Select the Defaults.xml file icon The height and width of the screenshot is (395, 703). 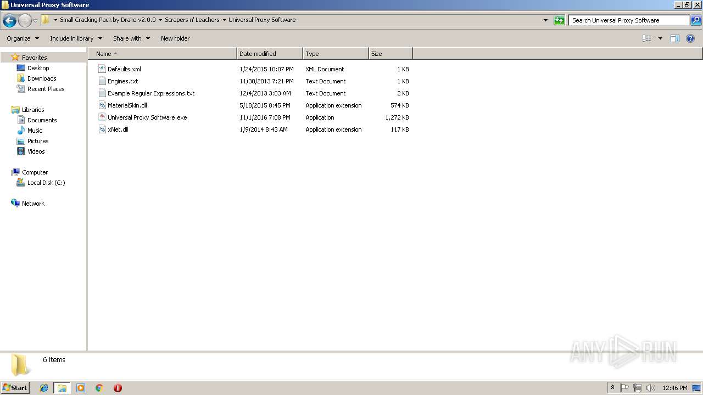pos(102,69)
